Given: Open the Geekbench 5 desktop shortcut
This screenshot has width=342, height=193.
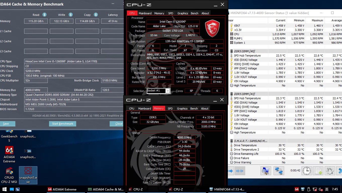Looking at the screenshot, I should coord(9,136).
